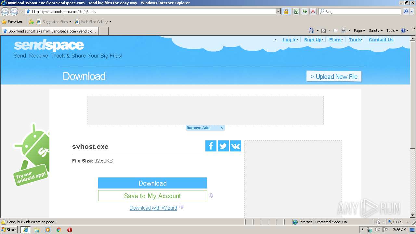Viewport: 416px width, 234px height.
Task: Click info icon next to Save to My Account
Action: tap(211, 196)
